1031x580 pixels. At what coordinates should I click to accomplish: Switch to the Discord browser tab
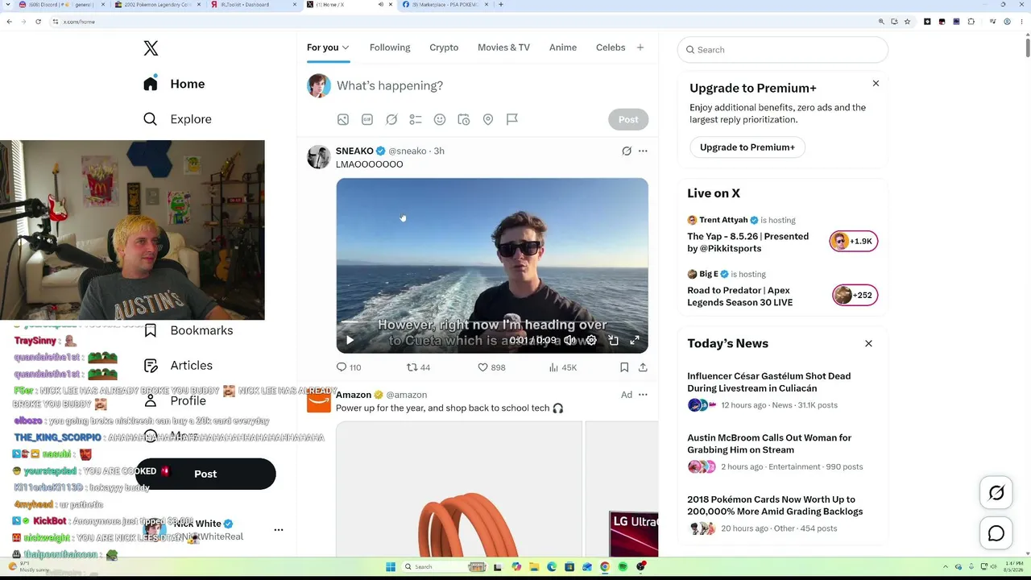coord(60,5)
